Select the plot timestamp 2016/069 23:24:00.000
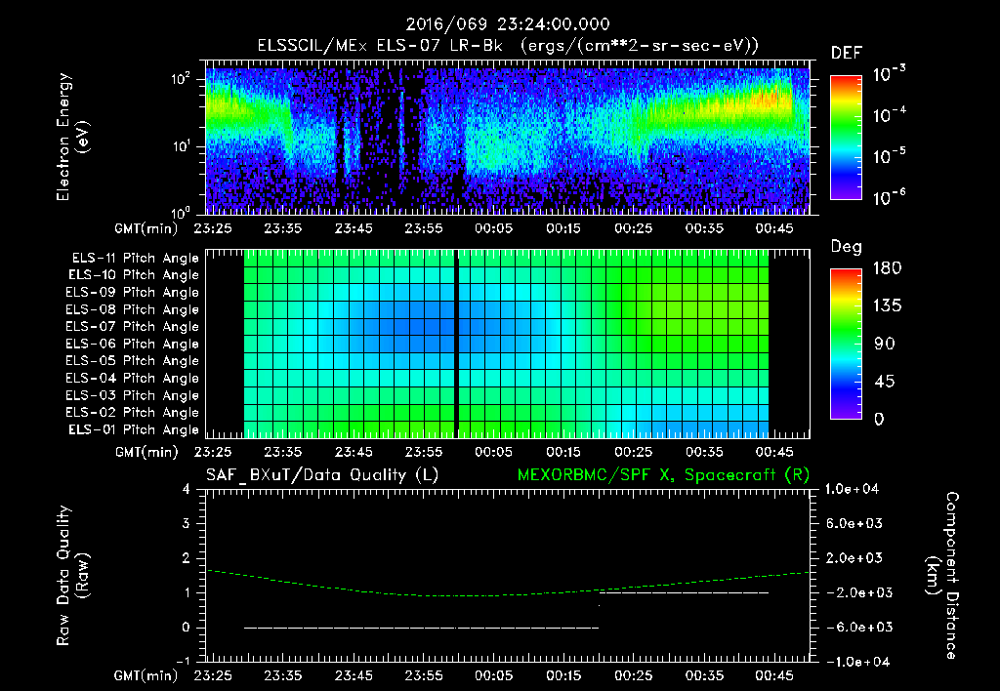The image size is (1000, 691). (508, 24)
